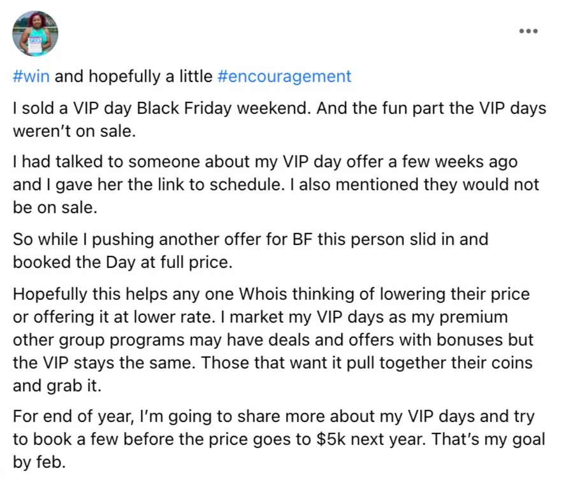Click the phrase "Black Friday weekend"

click(224, 108)
